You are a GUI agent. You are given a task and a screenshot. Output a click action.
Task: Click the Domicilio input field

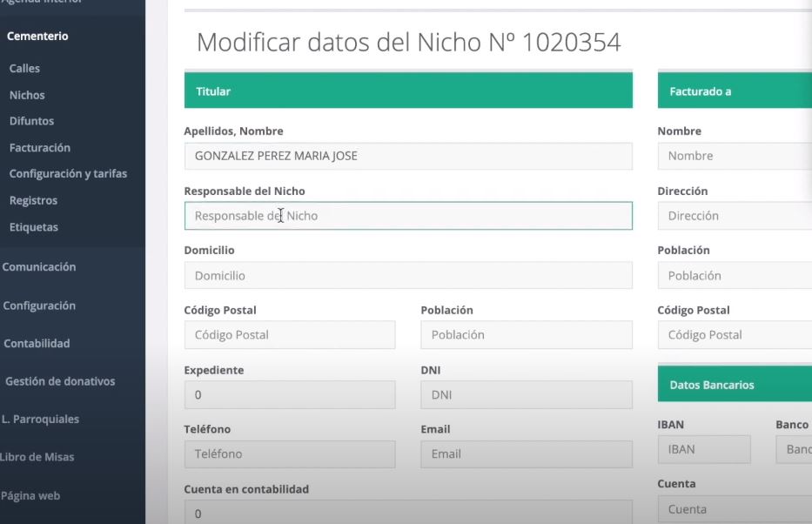(x=408, y=275)
